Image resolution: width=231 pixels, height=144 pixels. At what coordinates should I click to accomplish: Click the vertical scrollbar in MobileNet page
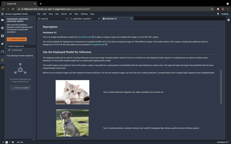click(221, 87)
